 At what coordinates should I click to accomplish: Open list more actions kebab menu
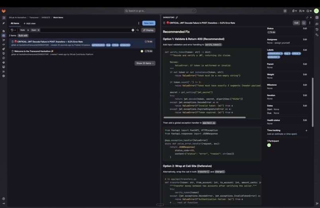pyautogui.click(x=139, y=23)
